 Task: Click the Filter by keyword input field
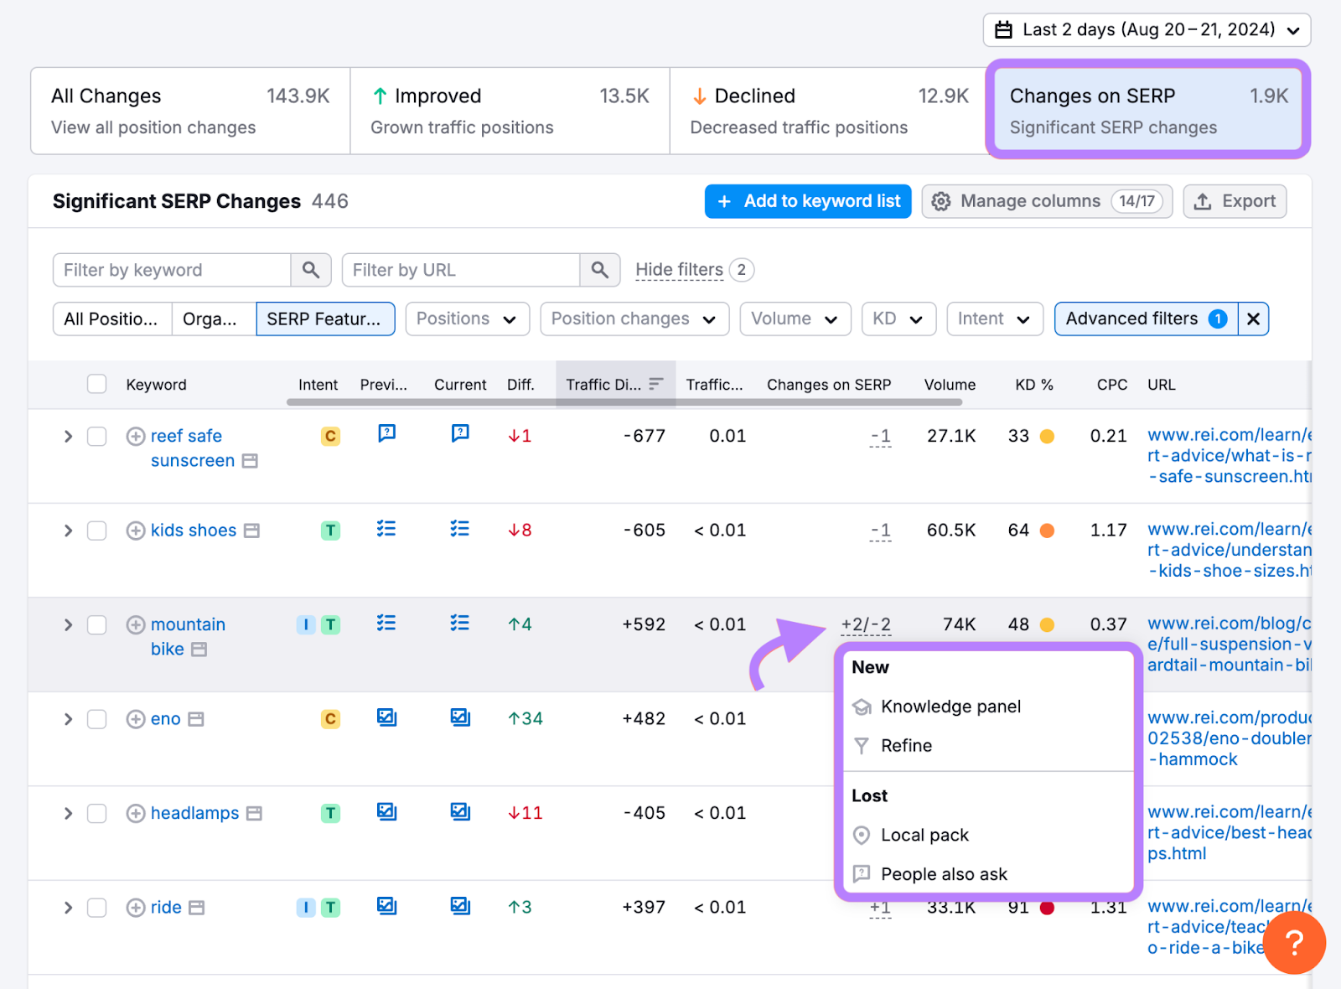173,270
